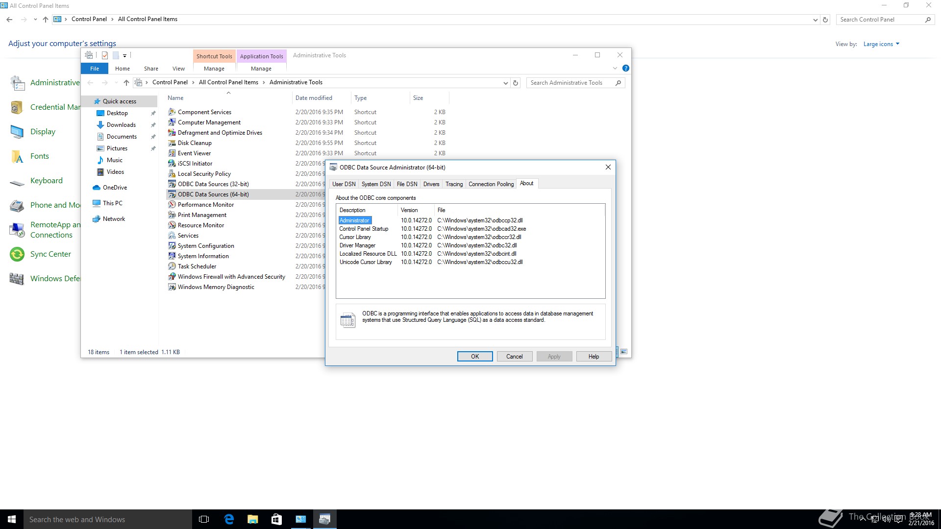
Task: Open the Quick Access Toolbar customize dropdown
Action: [x=124, y=55]
